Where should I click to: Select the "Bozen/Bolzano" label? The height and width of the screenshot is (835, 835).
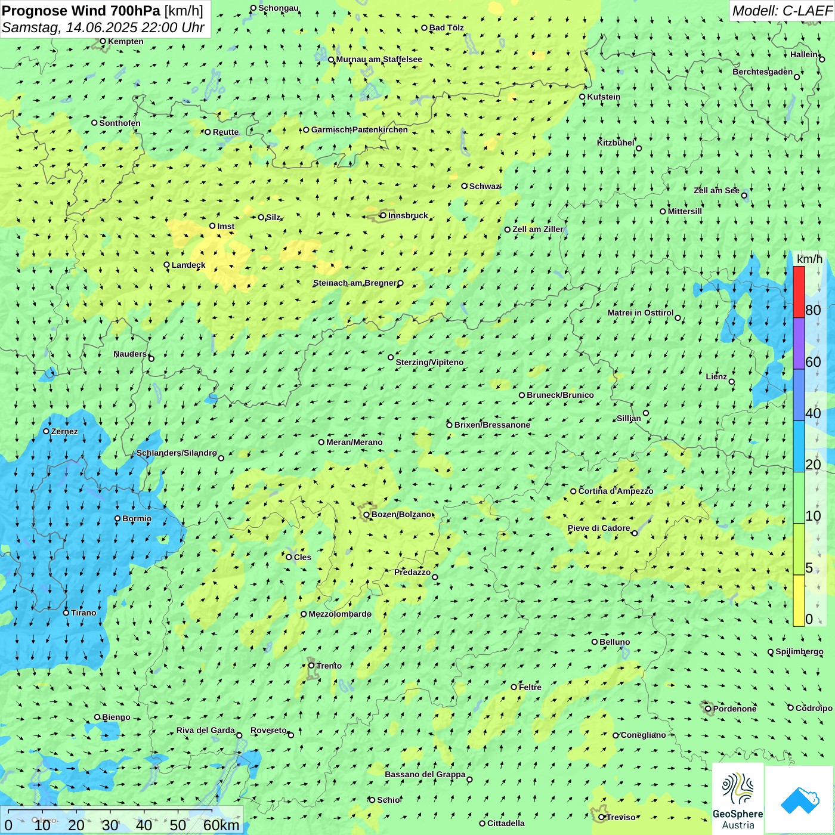coord(401,514)
